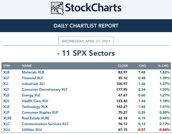Click the CLOSE column header
This screenshot has height=134, width=172.
pyautogui.click(x=123, y=66)
